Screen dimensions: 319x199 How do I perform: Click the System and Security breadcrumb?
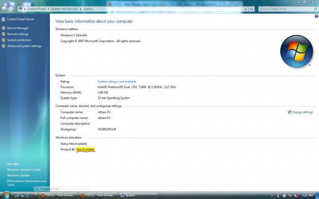pos(64,9)
